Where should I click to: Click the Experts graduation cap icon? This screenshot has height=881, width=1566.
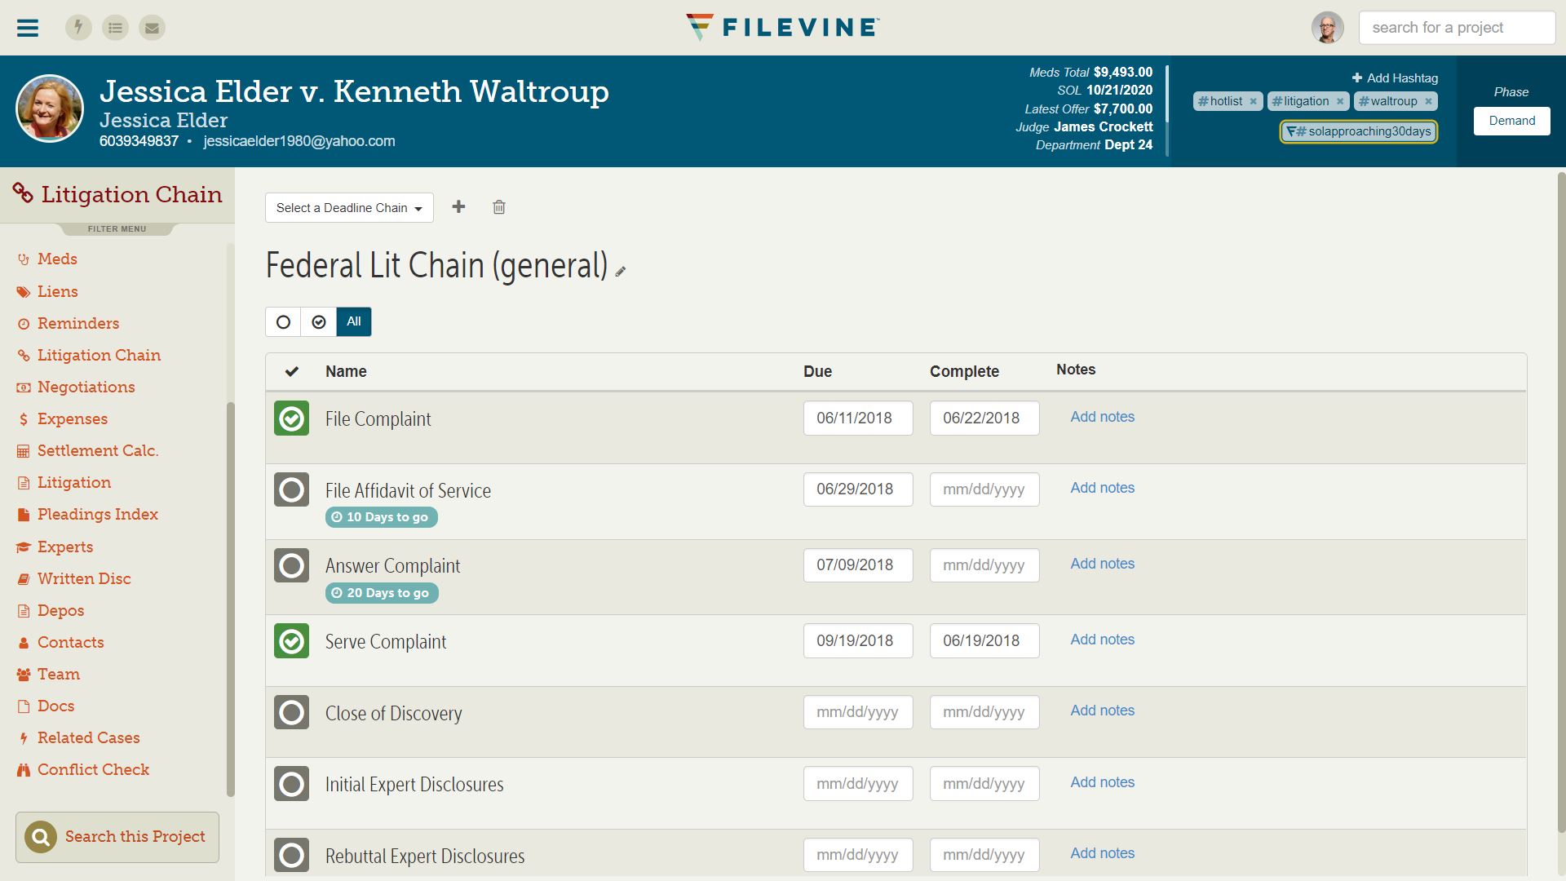[24, 547]
